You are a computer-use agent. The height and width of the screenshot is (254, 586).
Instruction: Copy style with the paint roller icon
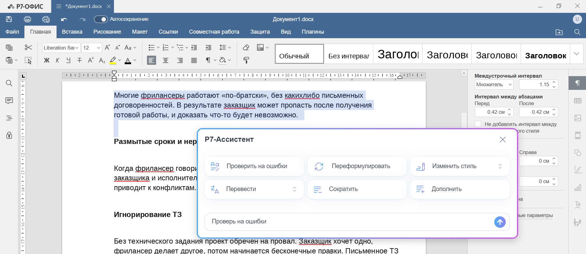coord(246,60)
